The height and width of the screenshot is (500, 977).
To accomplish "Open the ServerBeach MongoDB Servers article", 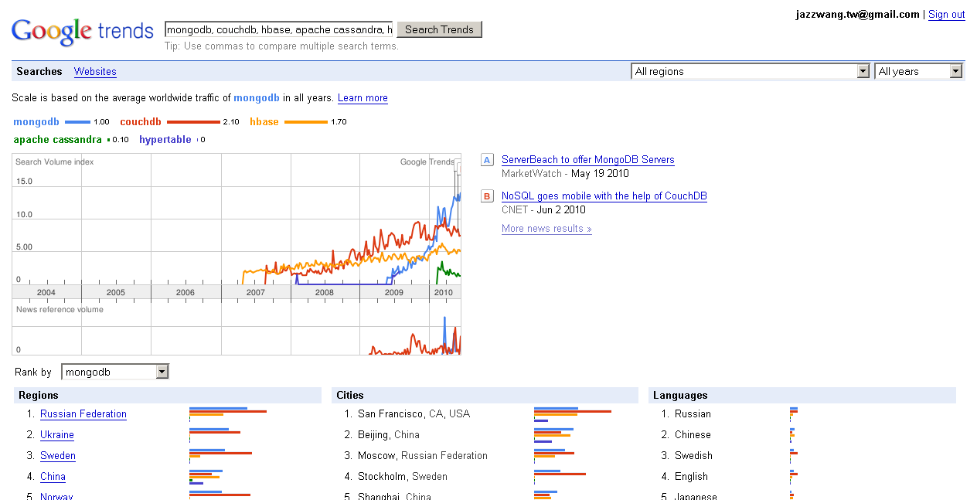I will (588, 160).
